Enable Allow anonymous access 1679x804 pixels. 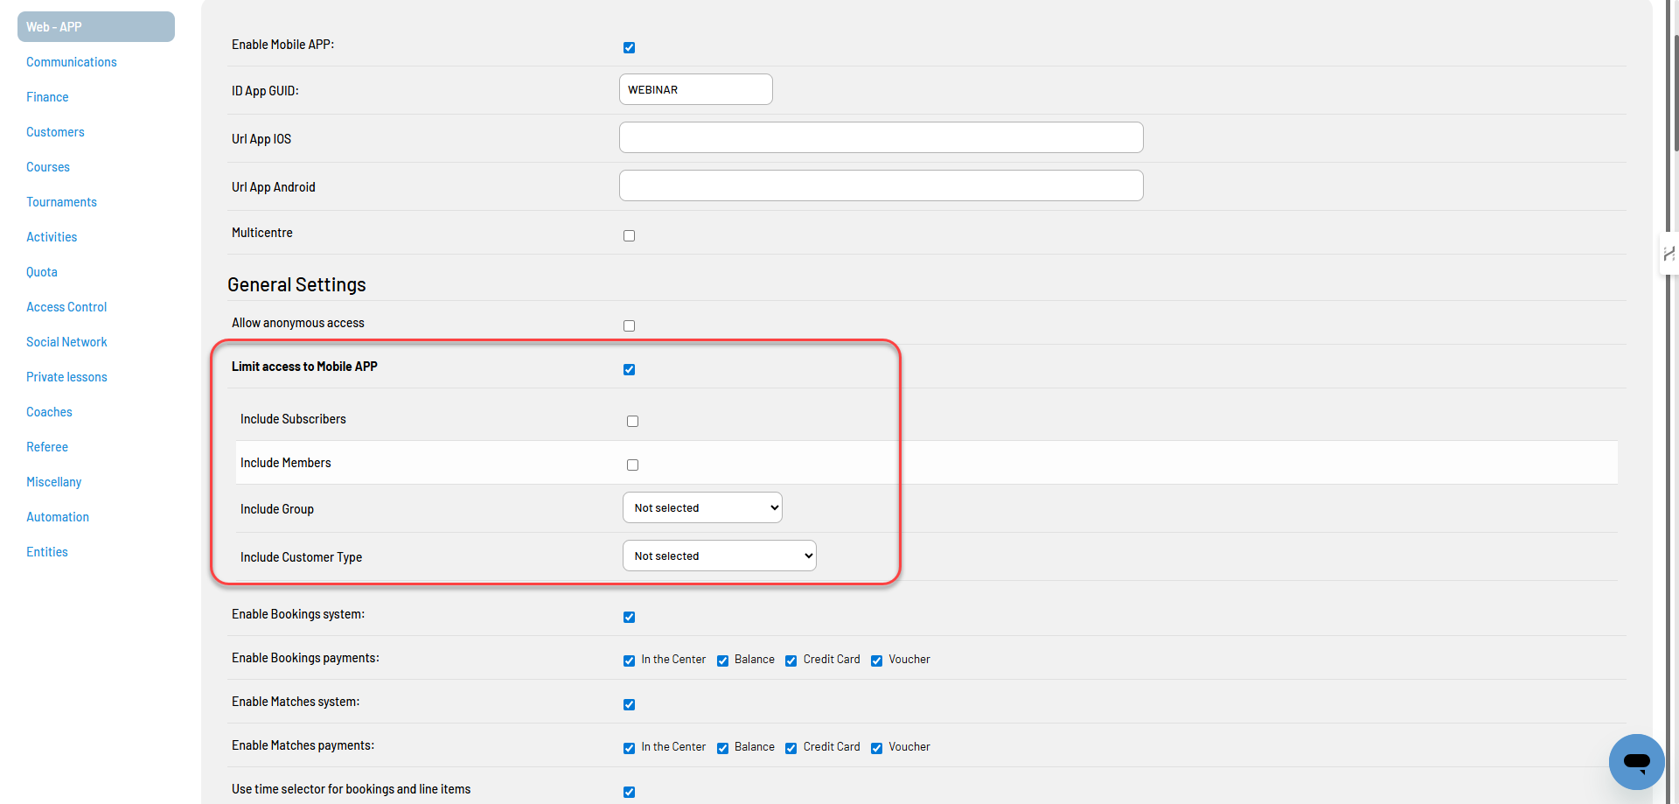click(630, 325)
